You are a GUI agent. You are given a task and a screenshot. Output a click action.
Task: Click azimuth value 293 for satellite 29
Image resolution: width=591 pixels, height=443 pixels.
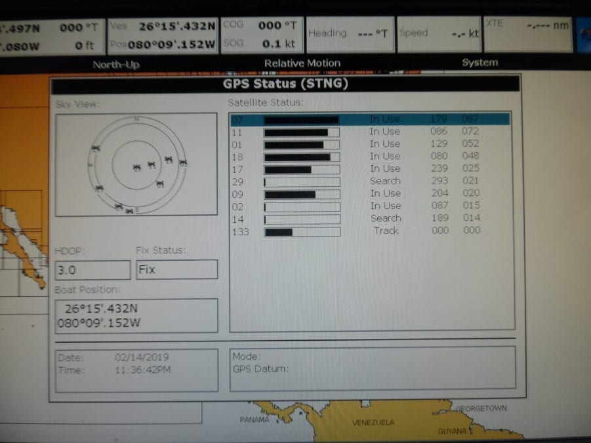coord(439,181)
